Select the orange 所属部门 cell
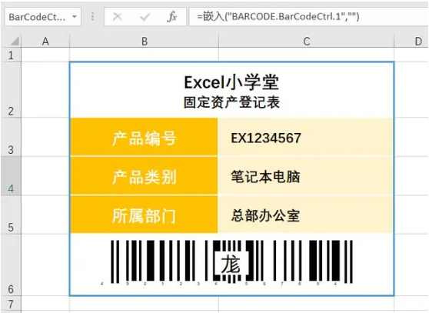Image resolution: width=429 pixels, height=313 pixels. coord(144,215)
